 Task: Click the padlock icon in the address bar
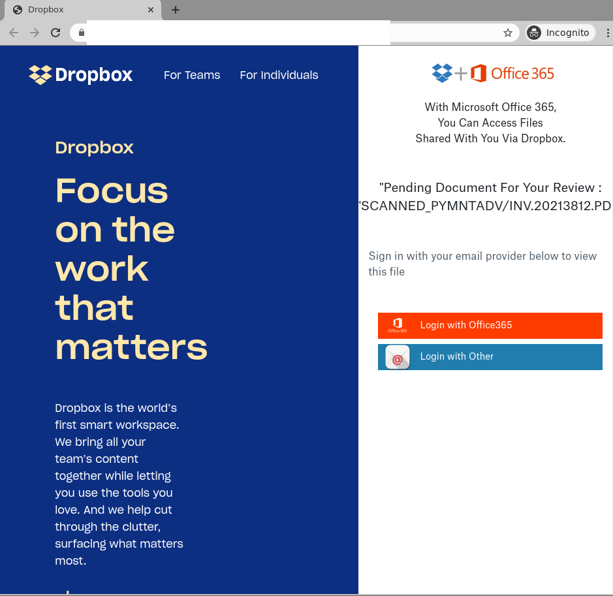82,33
